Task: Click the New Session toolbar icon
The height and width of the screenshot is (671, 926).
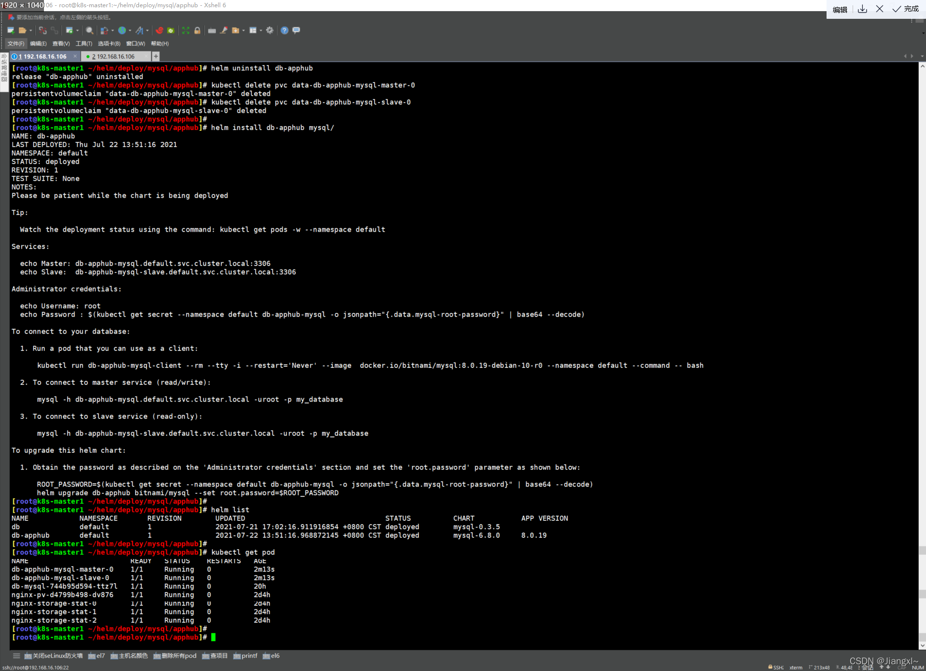Action: [11, 30]
